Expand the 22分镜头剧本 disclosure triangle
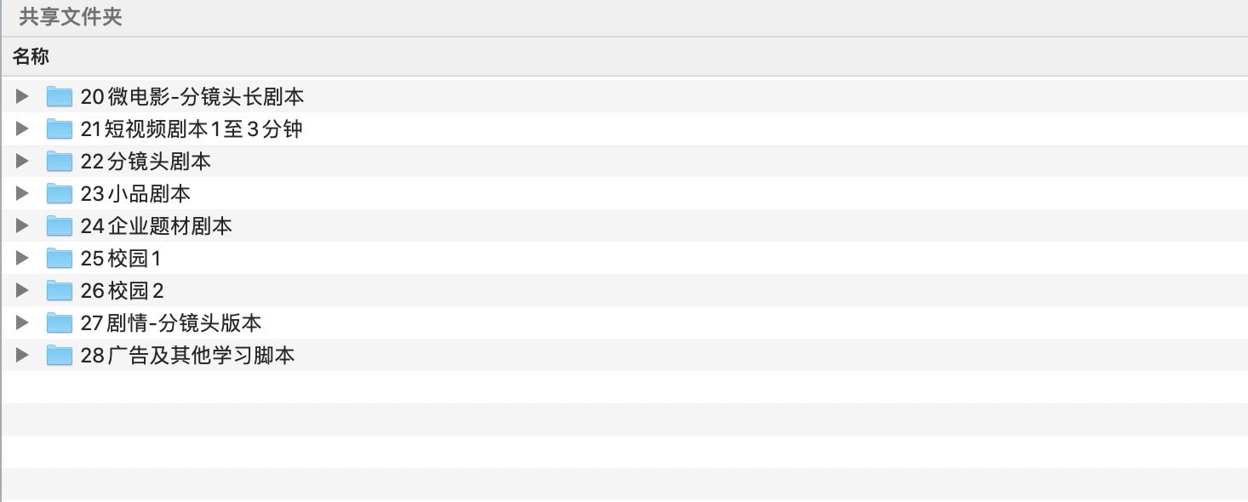 point(22,162)
